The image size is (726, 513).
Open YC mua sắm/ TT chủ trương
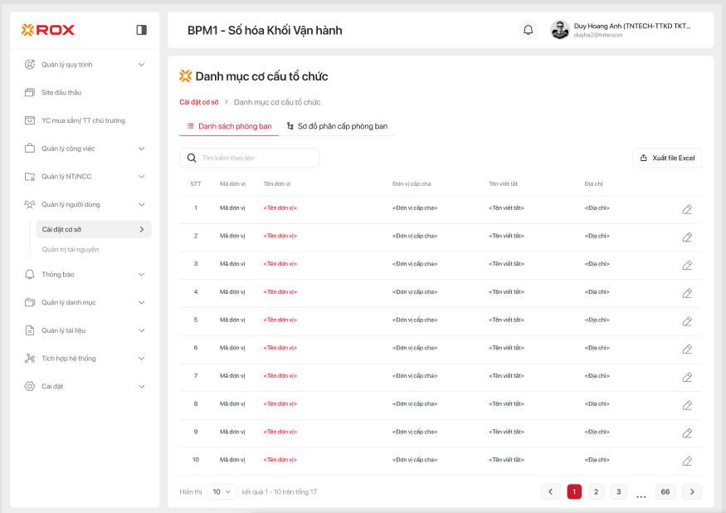(x=83, y=120)
